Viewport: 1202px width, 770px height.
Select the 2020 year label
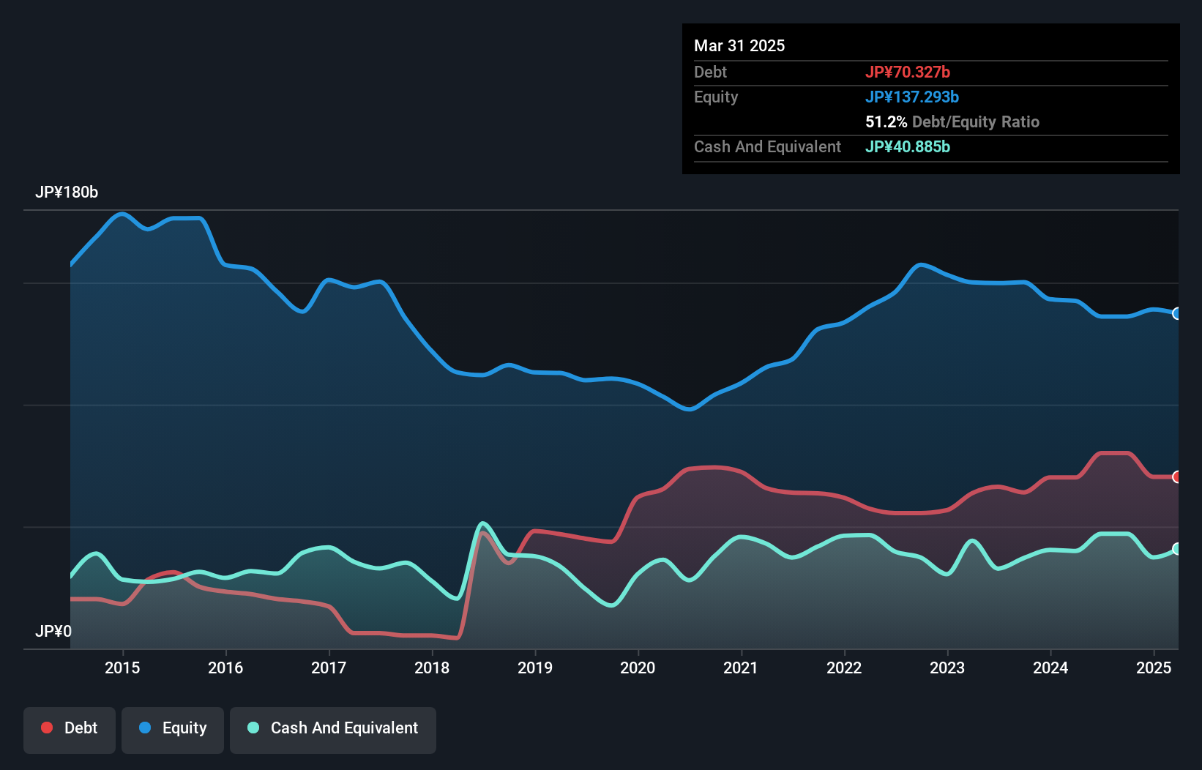(x=638, y=668)
